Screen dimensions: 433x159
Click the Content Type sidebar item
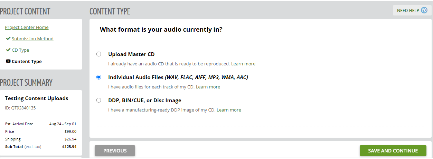27,62
